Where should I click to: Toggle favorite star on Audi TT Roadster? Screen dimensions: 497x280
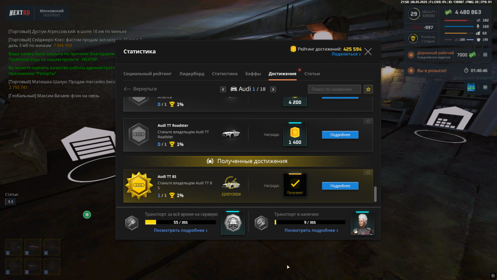pos(368,122)
